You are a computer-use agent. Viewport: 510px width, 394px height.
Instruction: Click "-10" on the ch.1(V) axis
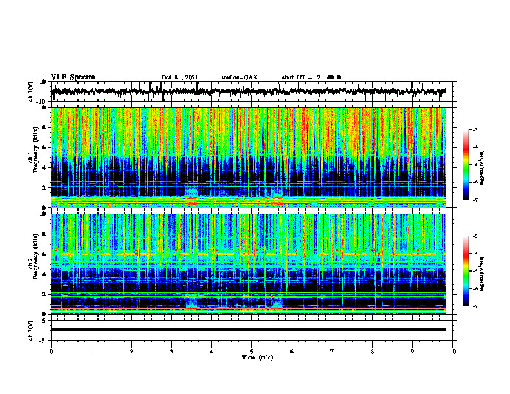pos(42,102)
